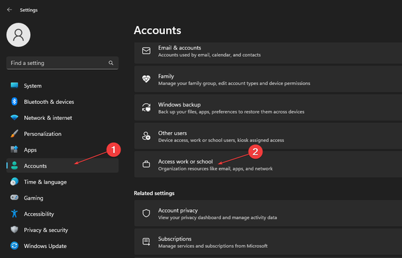
Task: Open Apps settings category
Action: 62,149
